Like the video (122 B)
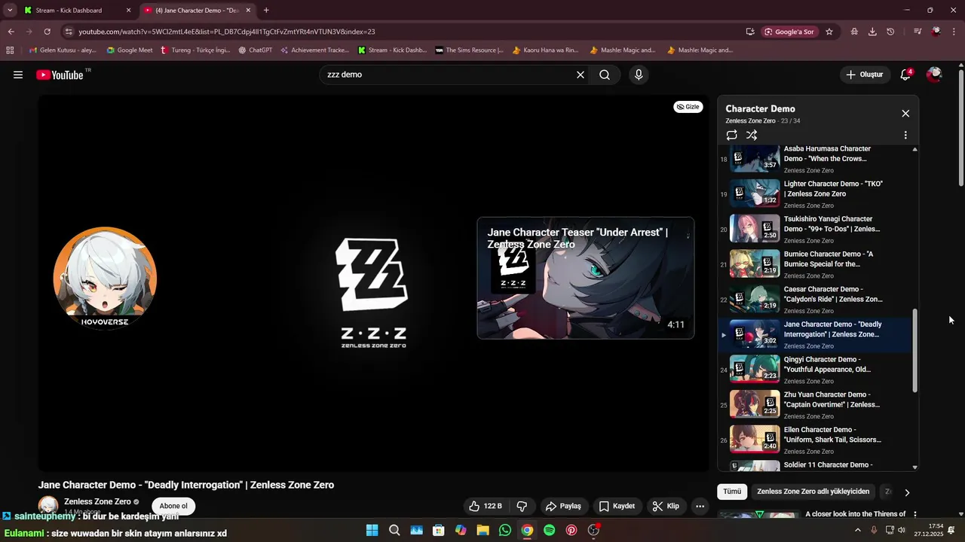This screenshot has width=965, height=542. point(485,506)
